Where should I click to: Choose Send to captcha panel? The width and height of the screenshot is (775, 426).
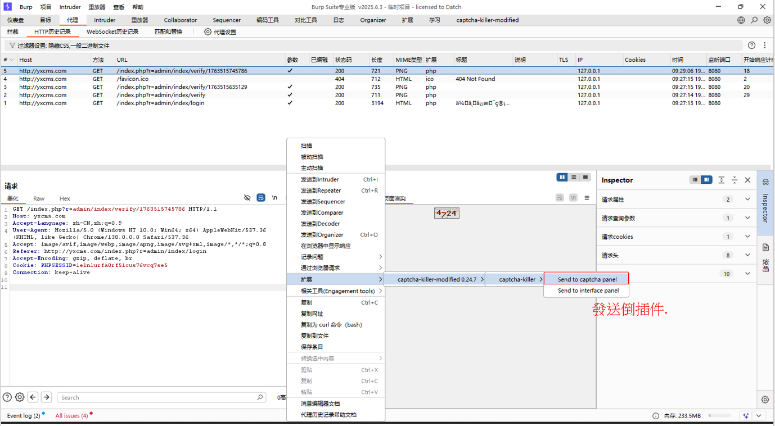point(587,279)
